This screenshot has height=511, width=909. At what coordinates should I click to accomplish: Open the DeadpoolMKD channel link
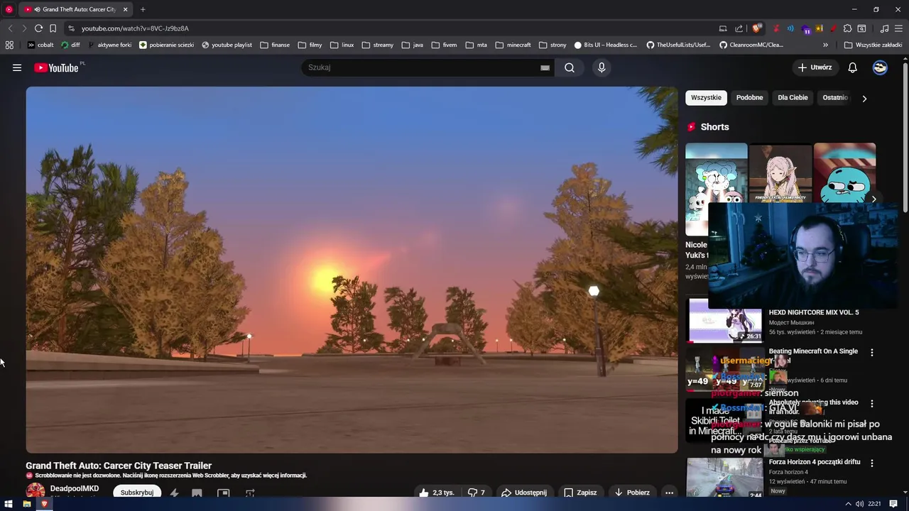(75, 489)
